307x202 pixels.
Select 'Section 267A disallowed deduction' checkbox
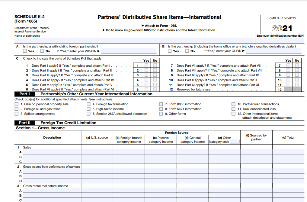point(88,114)
